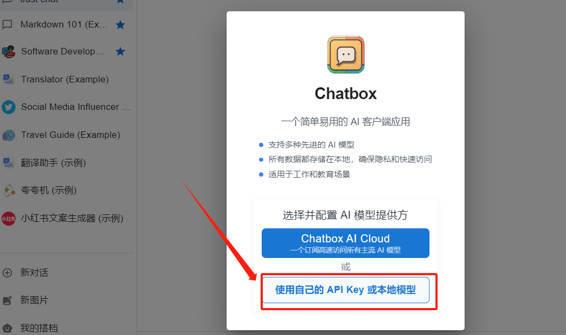Click the 新图片 image icon
566x335 pixels.
[x=7, y=300]
